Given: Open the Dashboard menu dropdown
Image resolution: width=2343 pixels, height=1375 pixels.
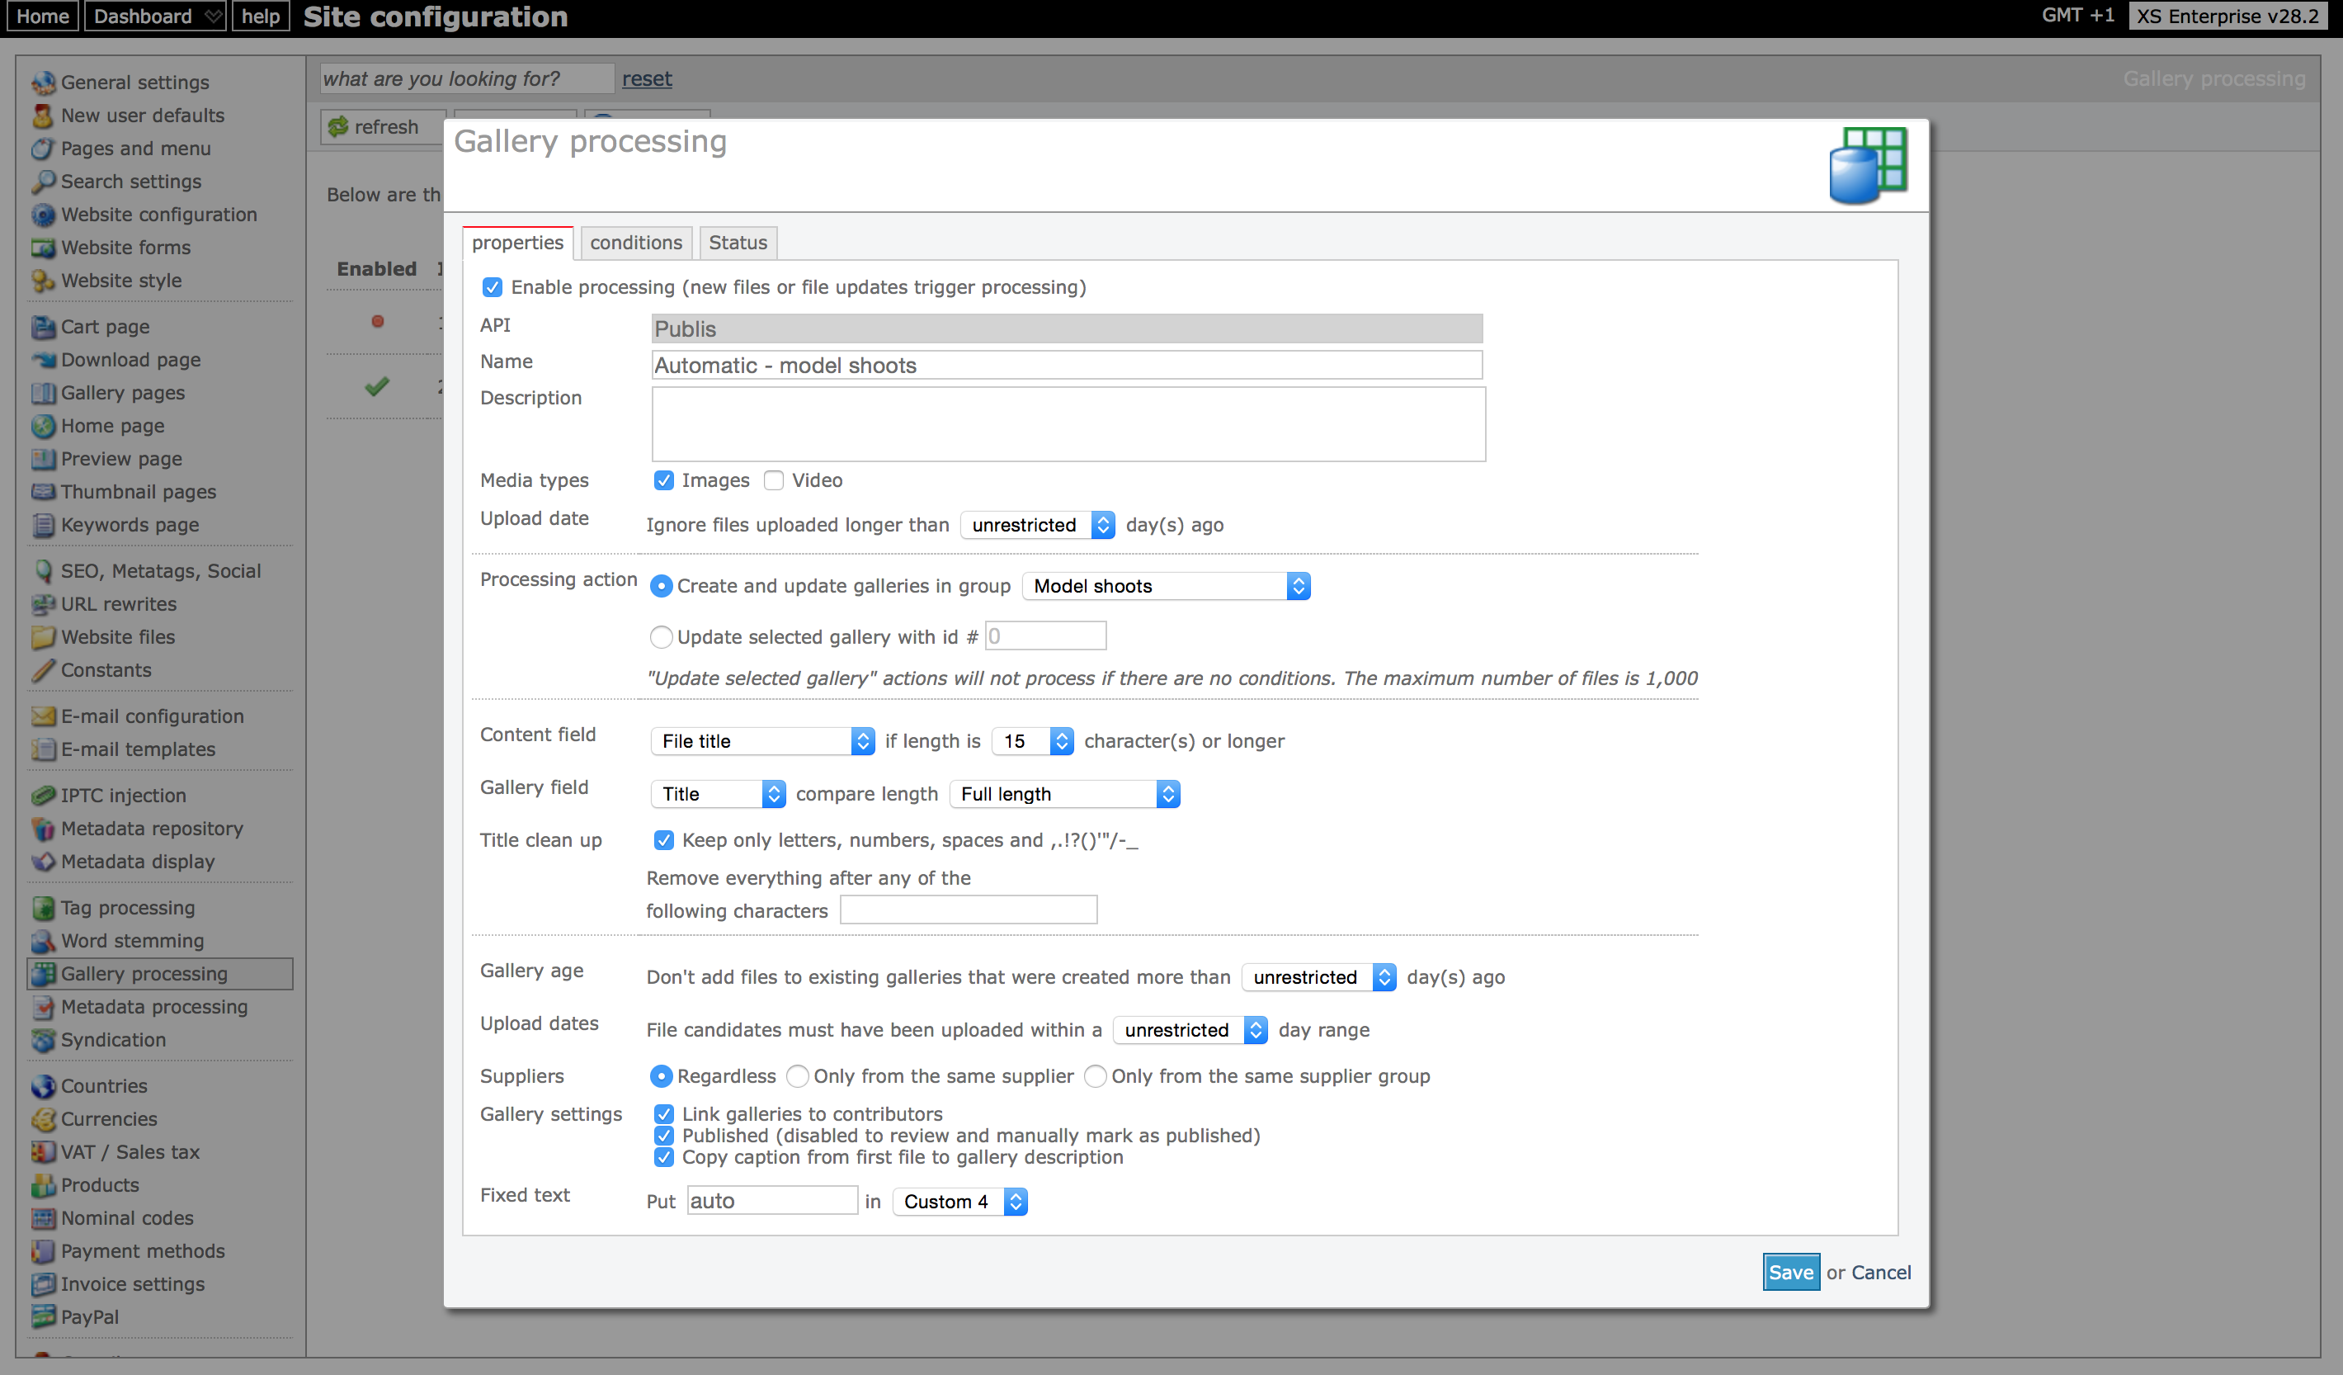Looking at the screenshot, I should click(x=155, y=16).
